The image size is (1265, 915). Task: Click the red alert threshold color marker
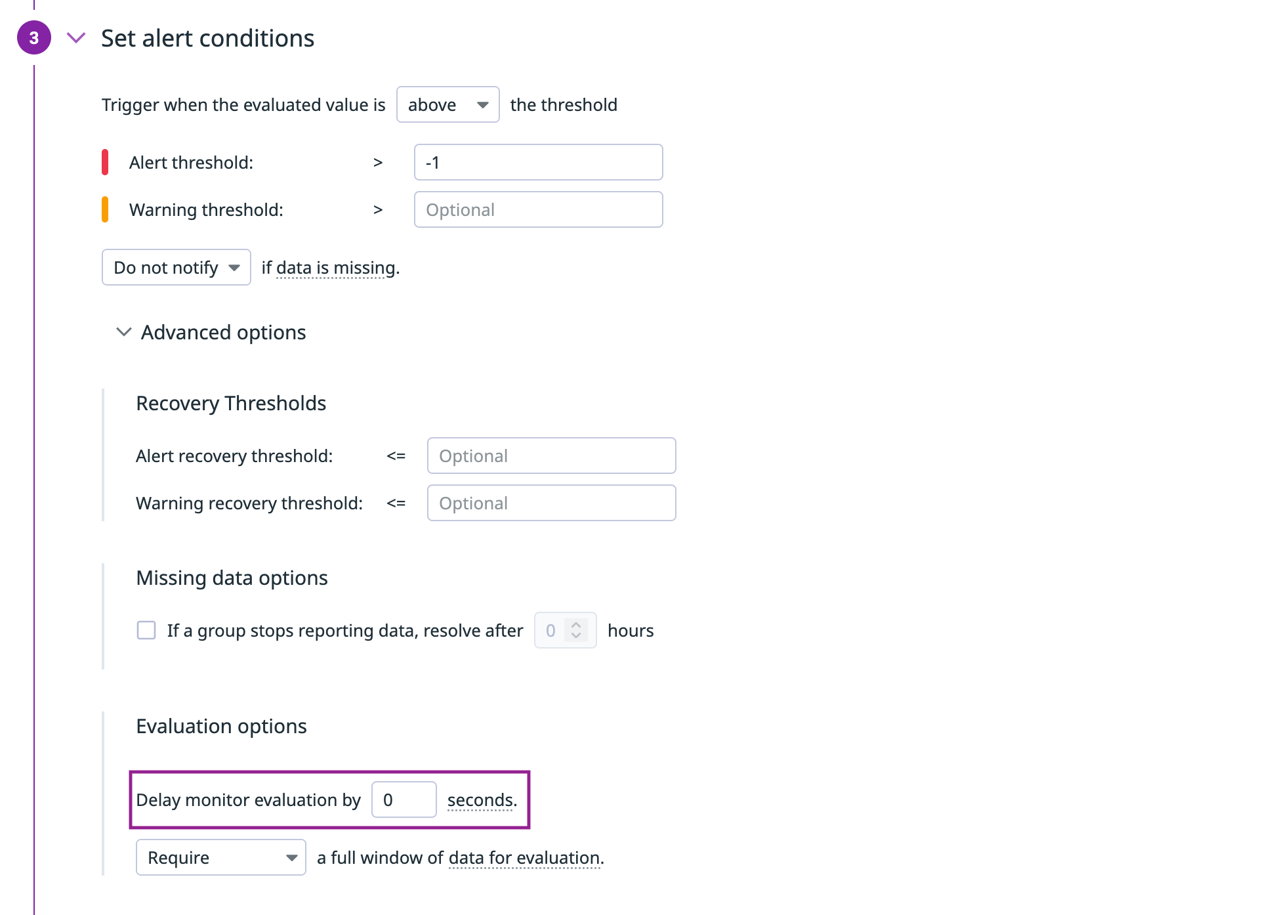(x=105, y=163)
